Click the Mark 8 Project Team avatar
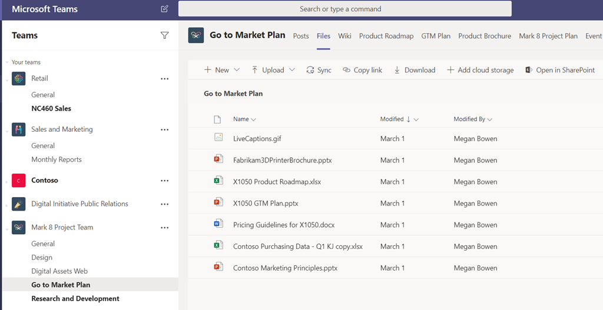This screenshot has width=603, height=310. [x=18, y=228]
